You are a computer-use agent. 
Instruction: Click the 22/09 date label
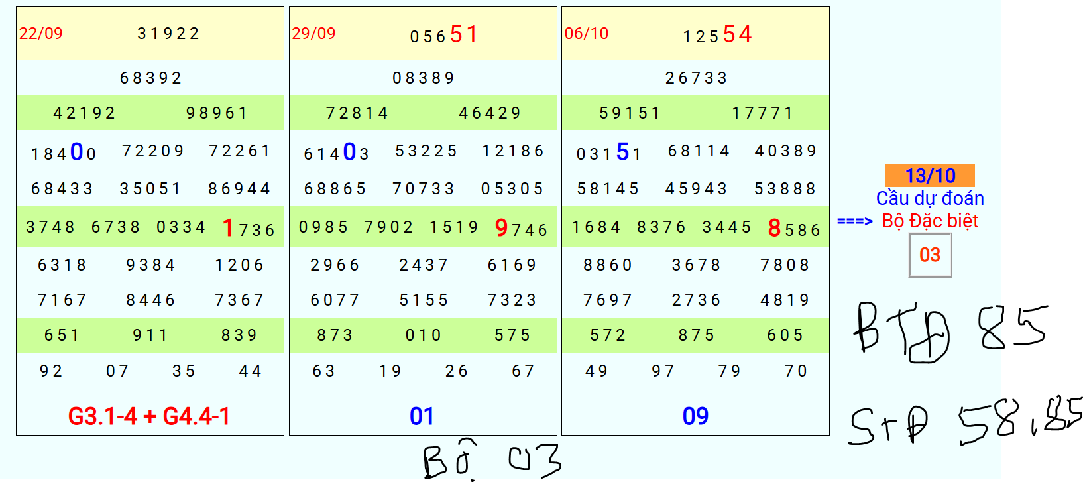(40, 33)
